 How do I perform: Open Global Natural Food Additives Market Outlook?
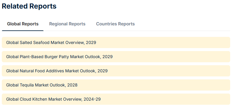[116, 71]
